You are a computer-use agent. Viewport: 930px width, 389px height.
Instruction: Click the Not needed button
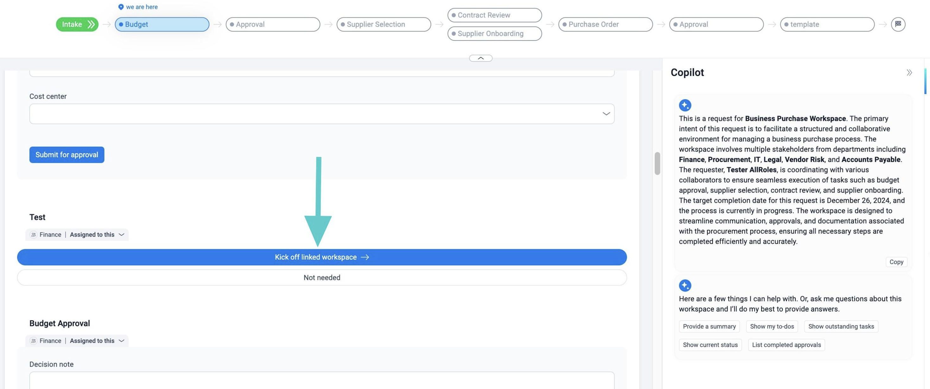point(322,278)
